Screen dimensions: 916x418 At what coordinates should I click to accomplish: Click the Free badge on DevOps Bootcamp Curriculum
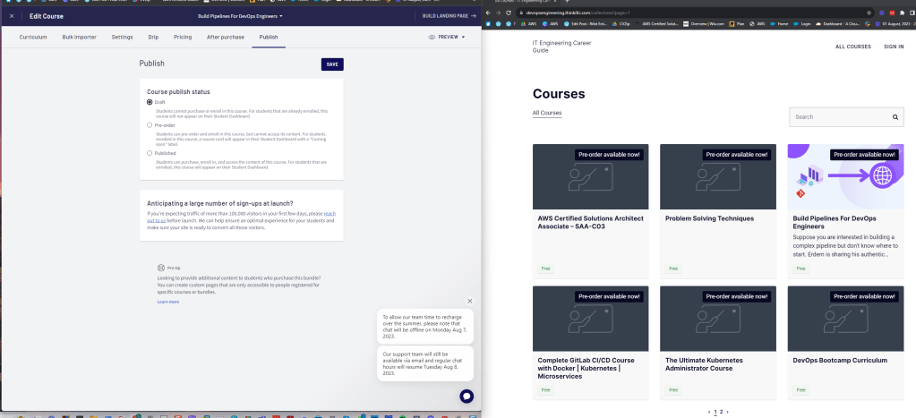coord(800,390)
